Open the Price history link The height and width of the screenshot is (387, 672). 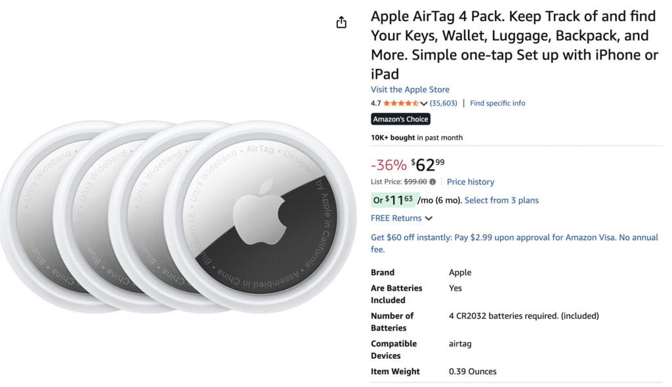[x=471, y=182]
